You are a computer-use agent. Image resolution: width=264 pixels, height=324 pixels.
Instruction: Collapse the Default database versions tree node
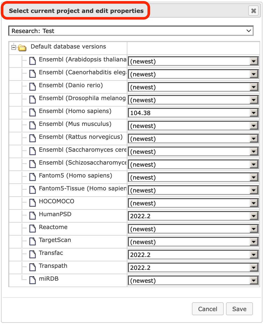point(14,47)
